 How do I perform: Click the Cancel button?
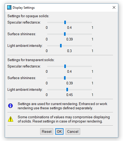(x=73, y=131)
